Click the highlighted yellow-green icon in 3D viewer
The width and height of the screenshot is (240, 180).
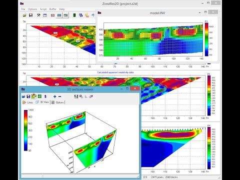tap(34, 96)
